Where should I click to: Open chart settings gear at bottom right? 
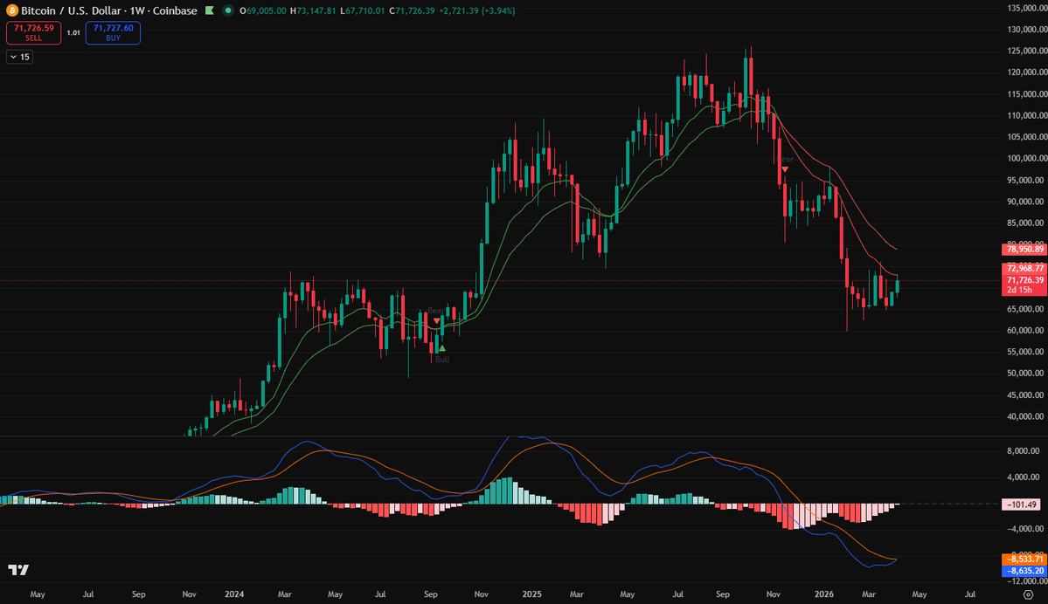click(x=1028, y=594)
